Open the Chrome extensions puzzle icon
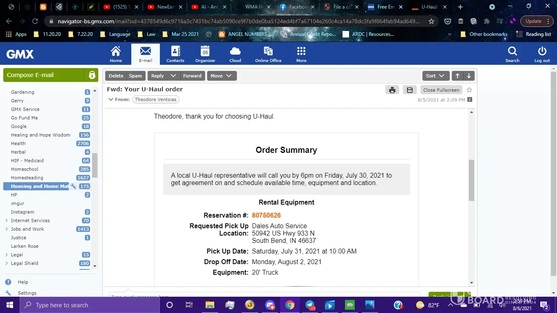 pos(486,21)
